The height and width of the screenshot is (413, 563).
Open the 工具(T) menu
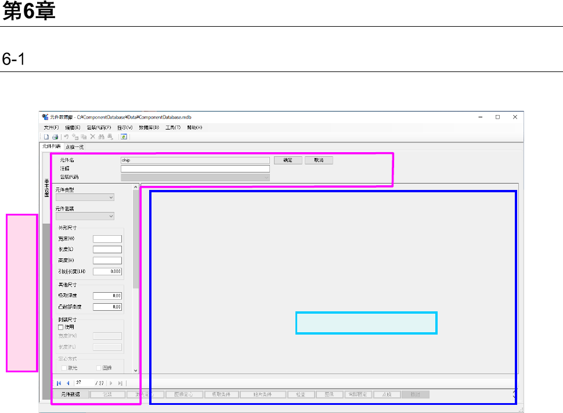[x=173, y=128]
